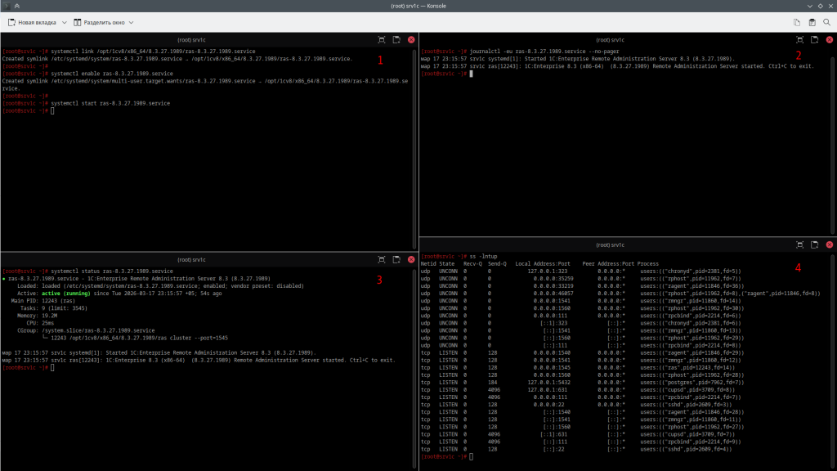Screen dimensions: 837x471
Task: Focus the prompt in the ss -lntup terminal
Action: click(472, 456)
